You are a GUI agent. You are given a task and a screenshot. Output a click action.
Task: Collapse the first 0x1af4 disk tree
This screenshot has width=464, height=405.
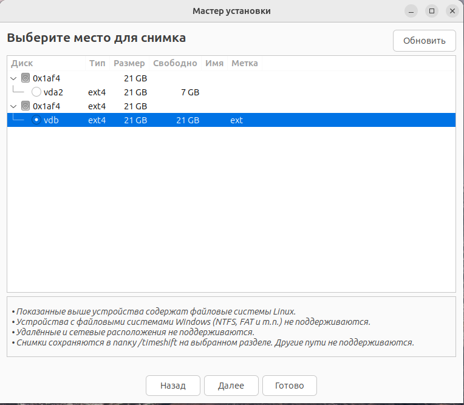pos(13,78)
